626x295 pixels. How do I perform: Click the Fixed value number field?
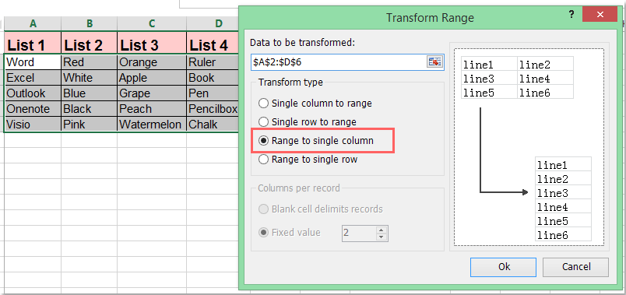coord(359,234)
